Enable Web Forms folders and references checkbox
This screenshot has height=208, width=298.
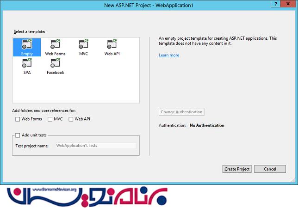tap(18, 119)
